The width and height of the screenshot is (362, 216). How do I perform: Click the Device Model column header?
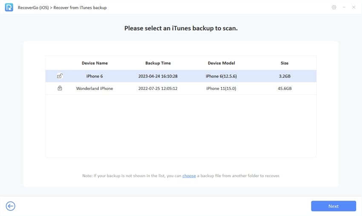click(221, 63)
